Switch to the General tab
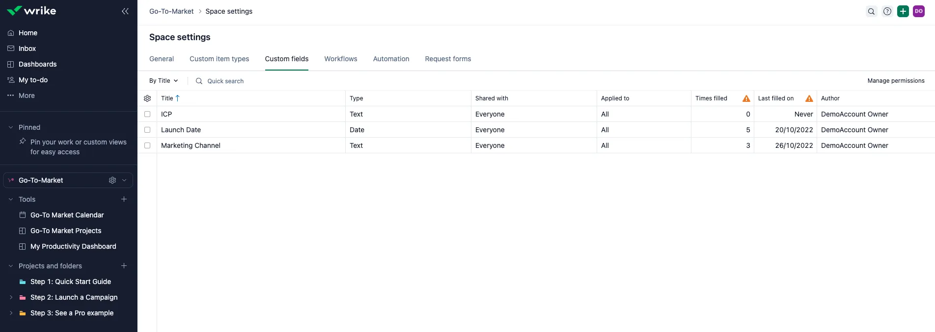This screenshot has height=332, width=935. point(162,59)
